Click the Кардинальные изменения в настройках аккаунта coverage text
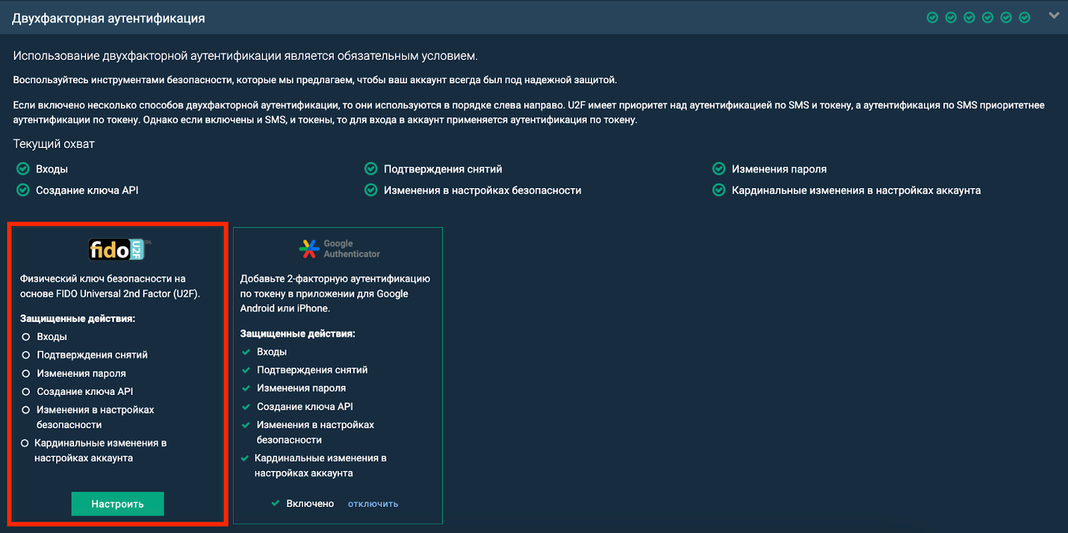1068x533 pixels. point(856,190)
